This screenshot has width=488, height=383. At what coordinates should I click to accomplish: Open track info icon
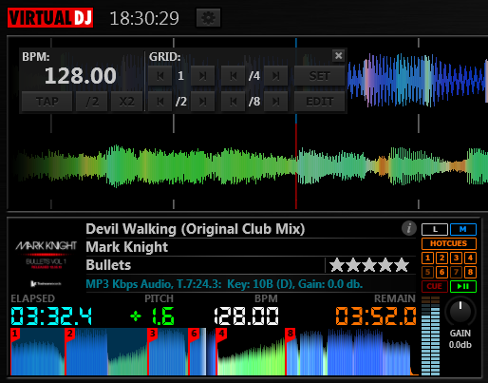tap(409, 228)
